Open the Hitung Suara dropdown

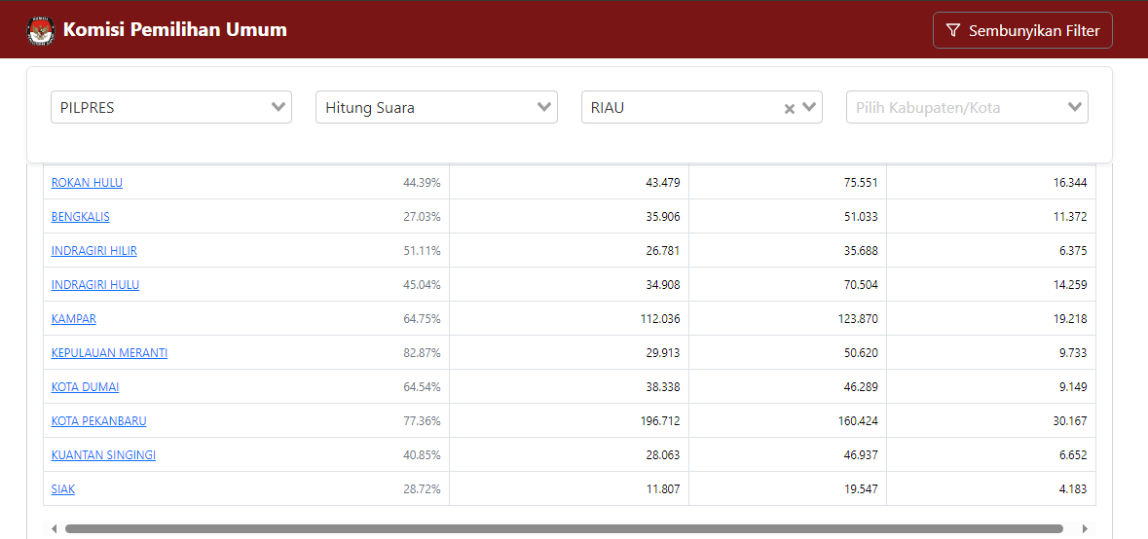pos(436,107)
